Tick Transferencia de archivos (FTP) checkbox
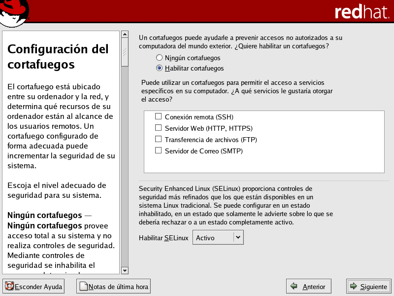The width and height of the screenshot is (394, 296). [159, 139]
